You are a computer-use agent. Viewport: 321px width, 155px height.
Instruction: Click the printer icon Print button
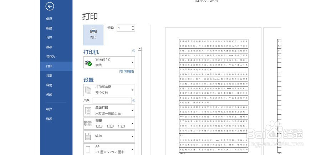[x=93, y=35]
